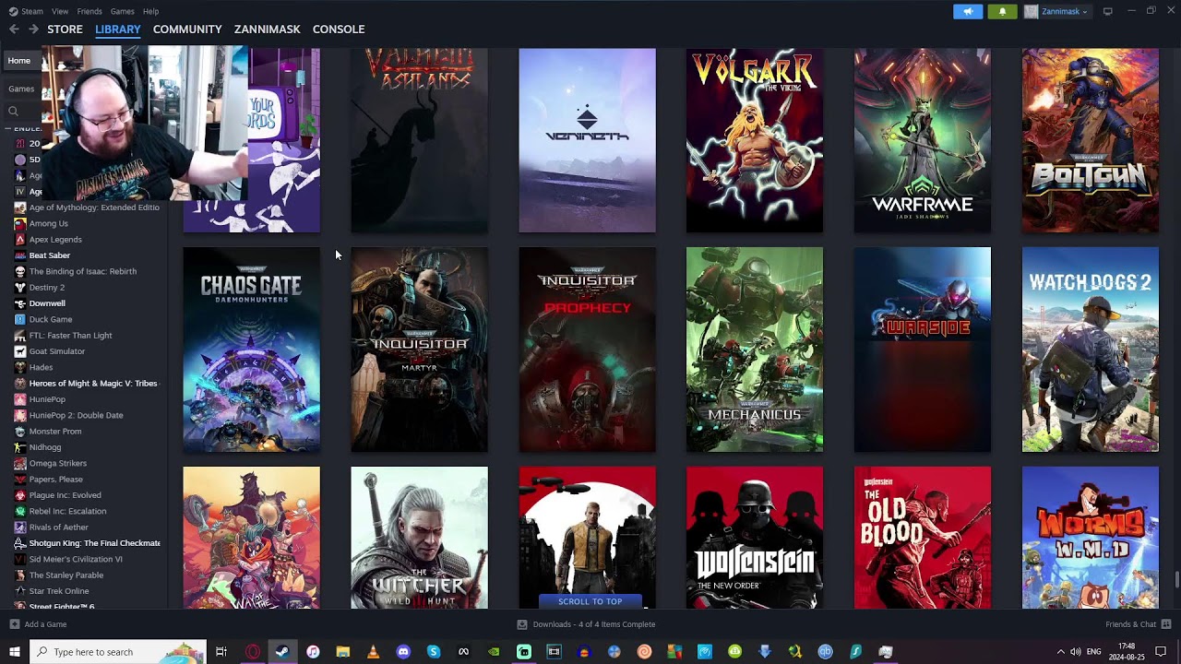Open the Watch Dogs 2 game cover
Screen dimensions: 1181x664
pyautogui.click(x=1090, y=350)
